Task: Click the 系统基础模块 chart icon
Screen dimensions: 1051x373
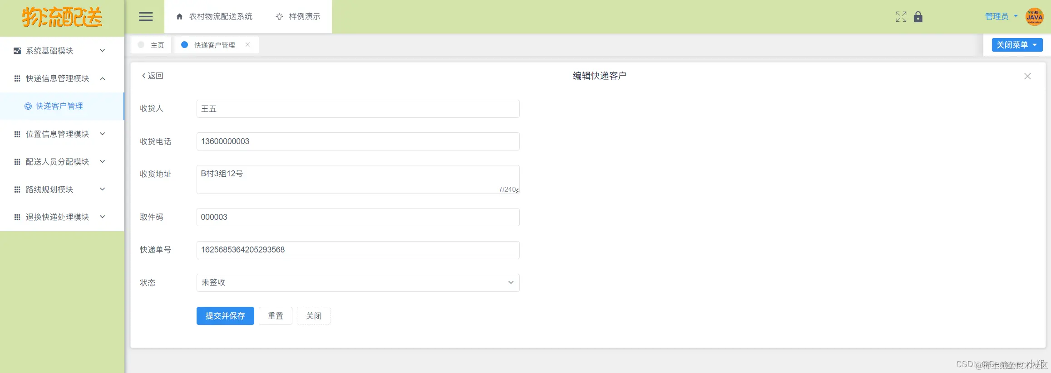Action: pyautogui.click(x=17, y=51)
